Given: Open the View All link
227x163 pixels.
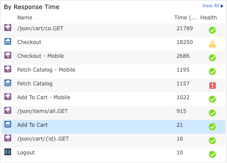Looking at the screenshot, I should tap(211, 6).
